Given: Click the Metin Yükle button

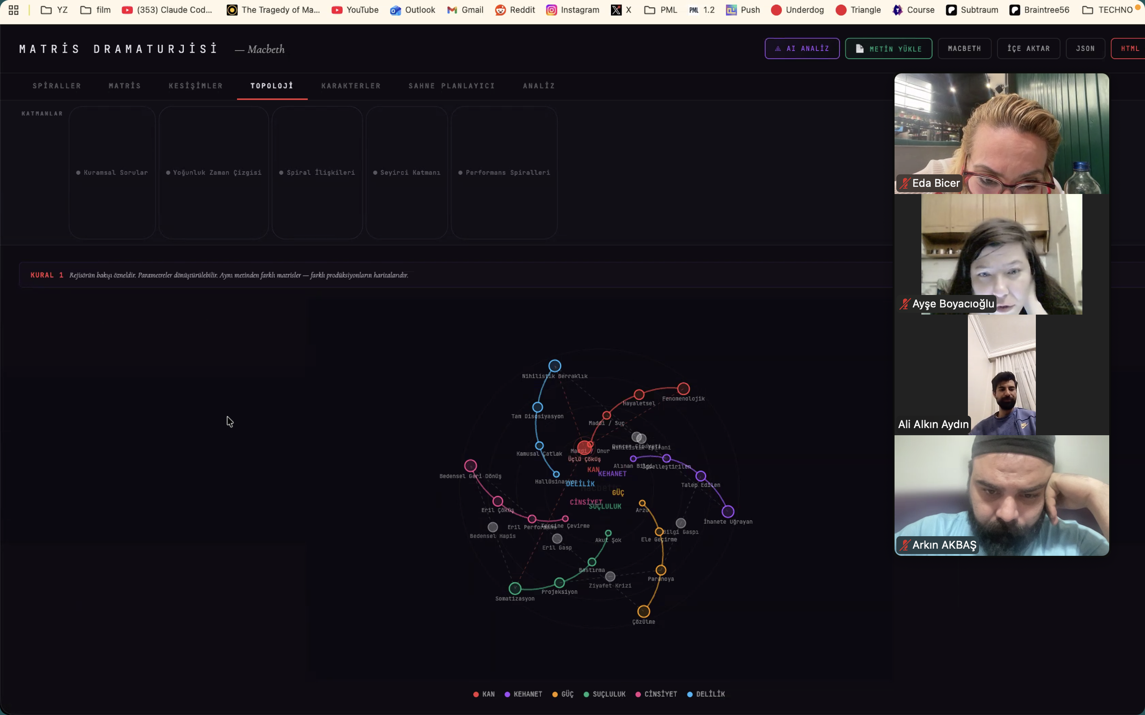Looking at the screenshot, I should [x=889, y=48].
